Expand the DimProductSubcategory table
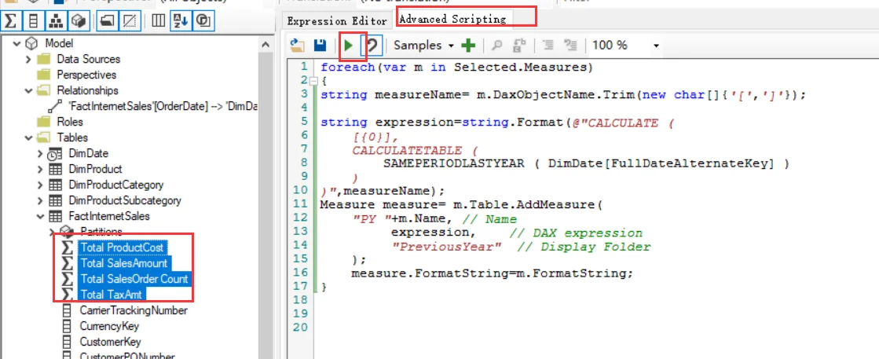Viewport: 879px width, 359px height. point(40,200)
